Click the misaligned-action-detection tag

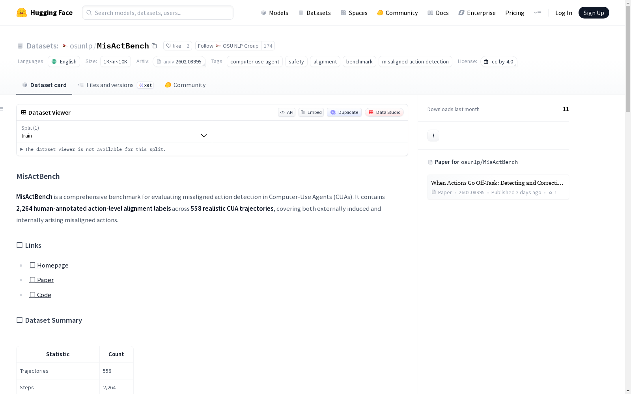click(x=415, y=61)
